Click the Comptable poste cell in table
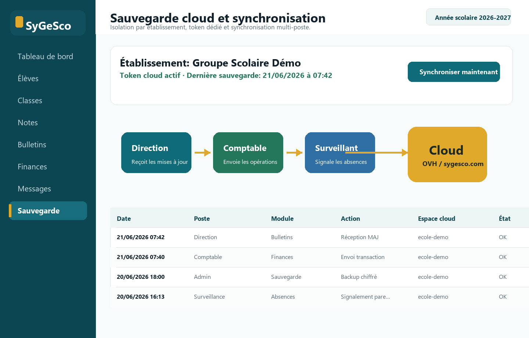The width and height of the screenshot is (529, 338). (208, 257)
